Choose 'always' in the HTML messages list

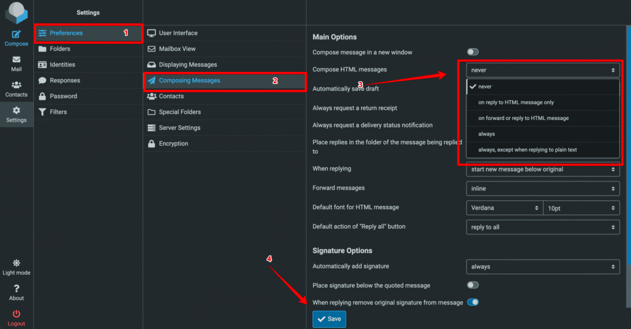pos(486,133)
